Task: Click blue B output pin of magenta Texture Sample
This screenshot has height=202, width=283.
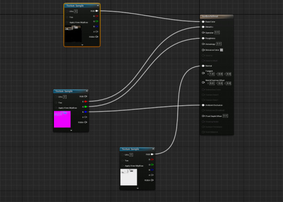Action: coord(86,112)
